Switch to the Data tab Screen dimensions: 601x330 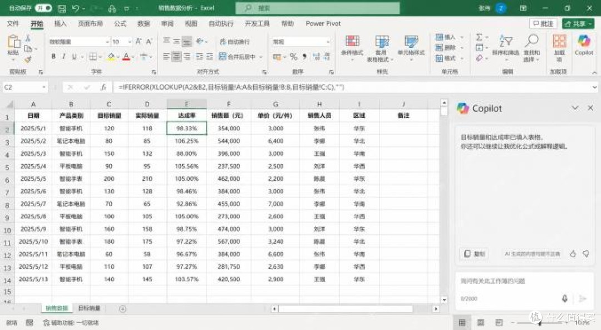(144, 24)
